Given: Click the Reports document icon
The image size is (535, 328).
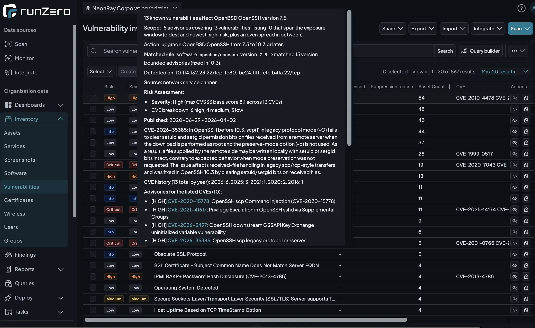Looking at the screenshot, I should click(8, 269).
